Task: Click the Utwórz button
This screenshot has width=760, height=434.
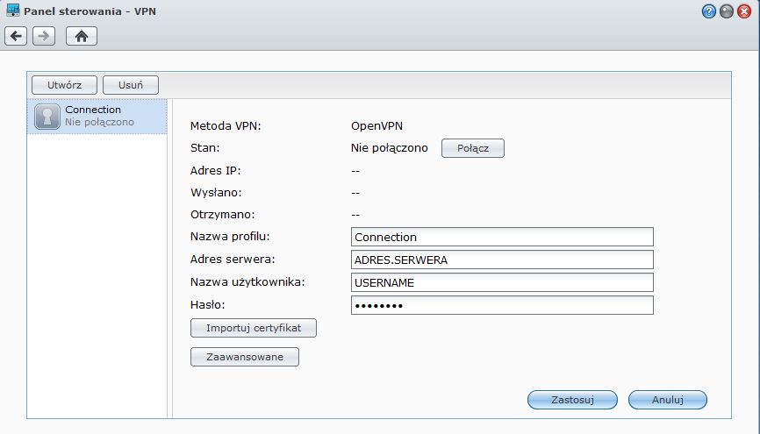Action: 64,85
